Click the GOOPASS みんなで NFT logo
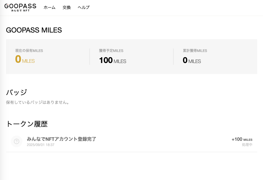Screen dimensions: 263x180 [x=20, y=8]
